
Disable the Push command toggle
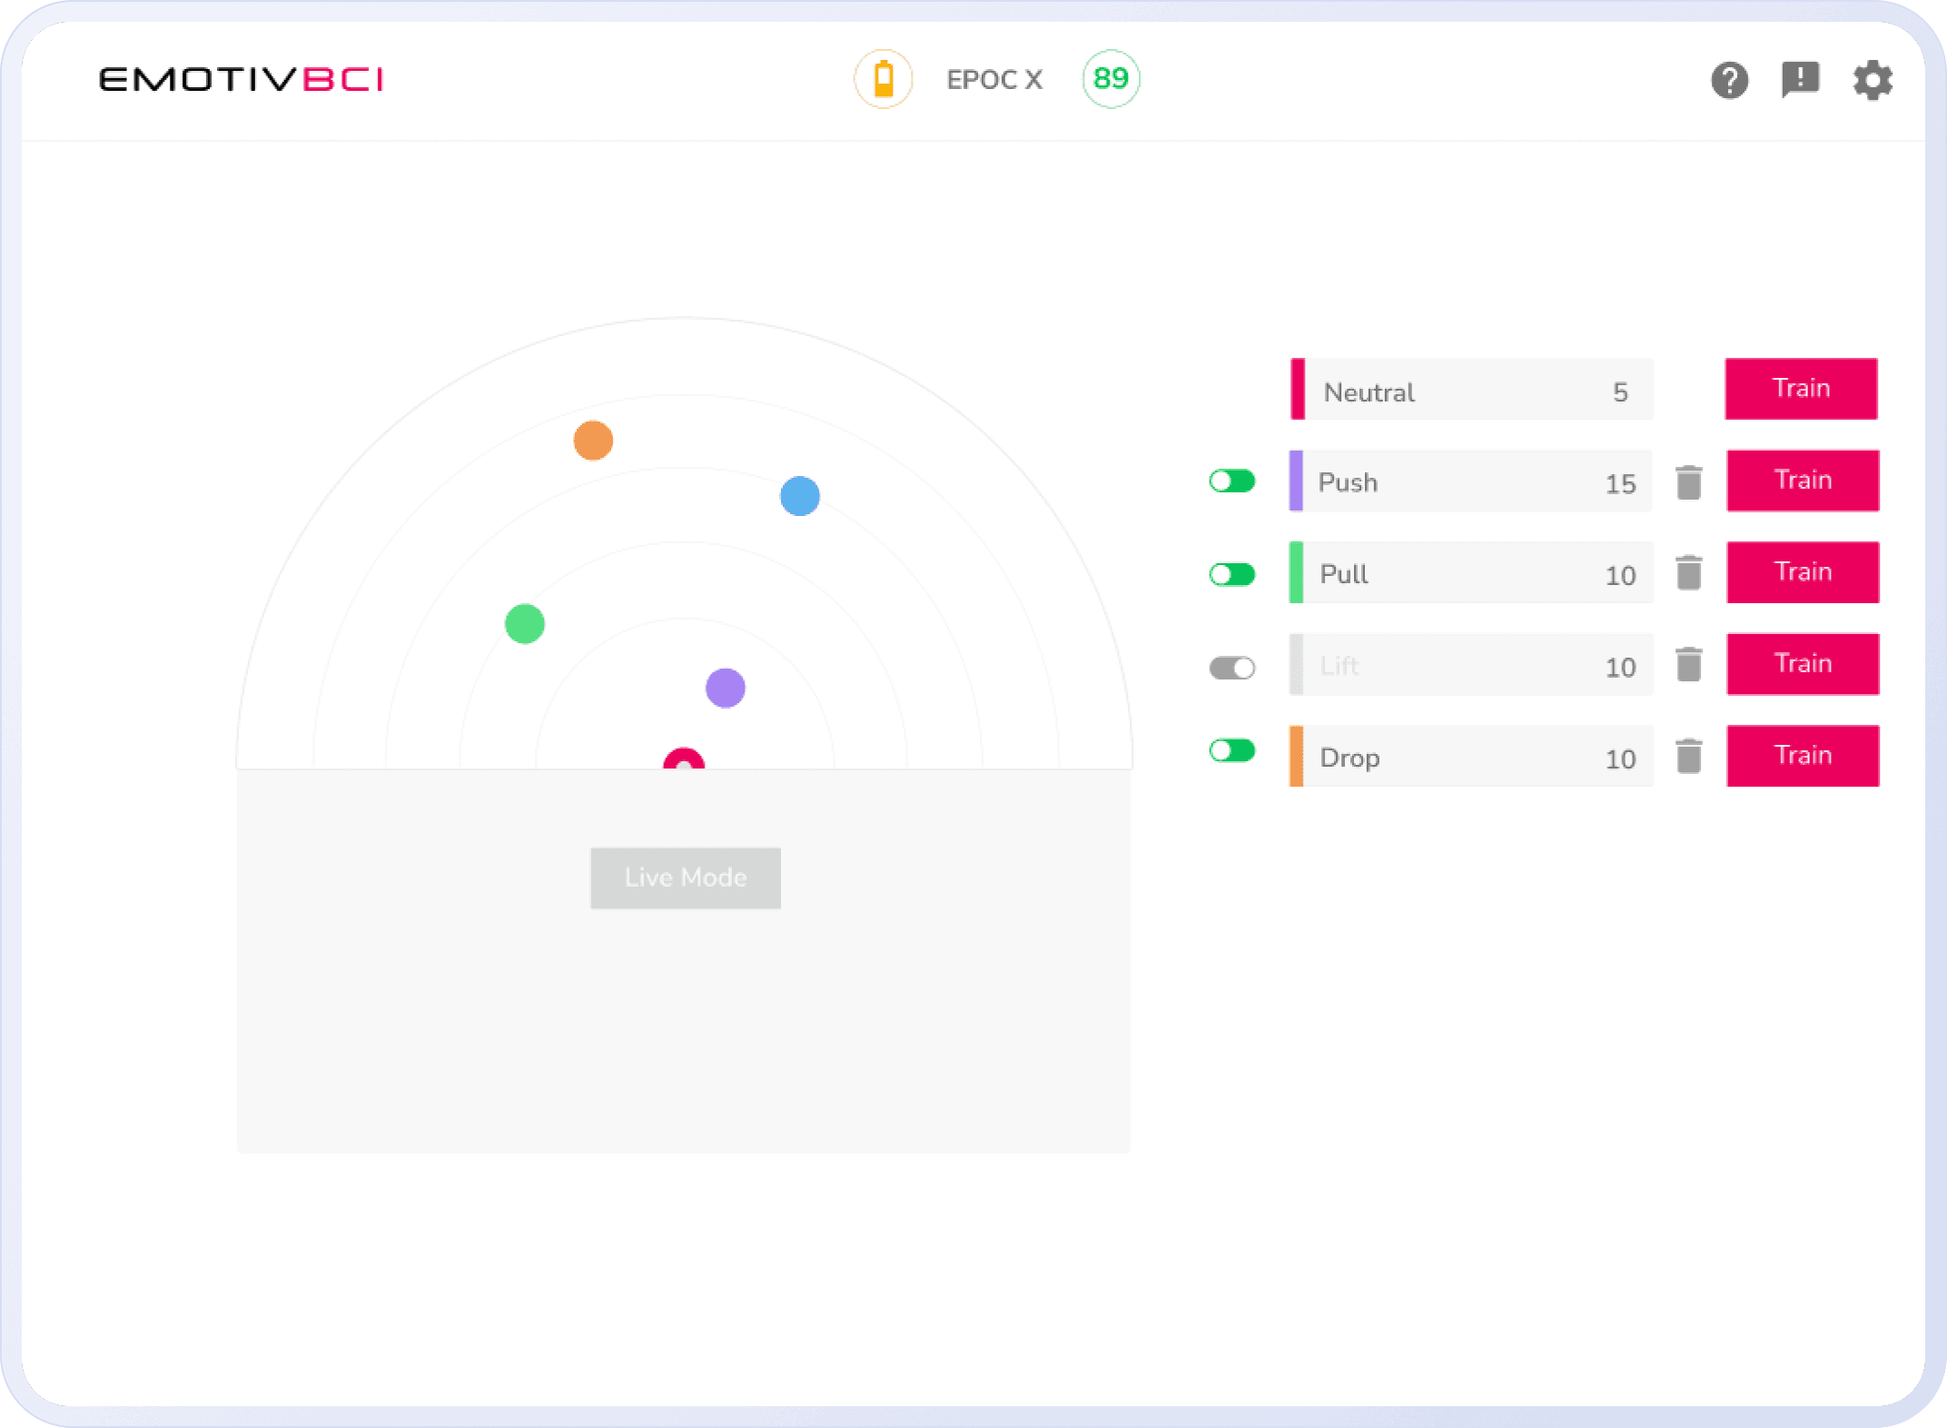coord(1232,481)
